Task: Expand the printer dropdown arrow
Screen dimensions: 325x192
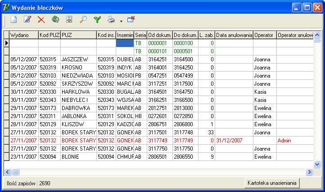Action: pyautogui.click(x=121, y=21)
